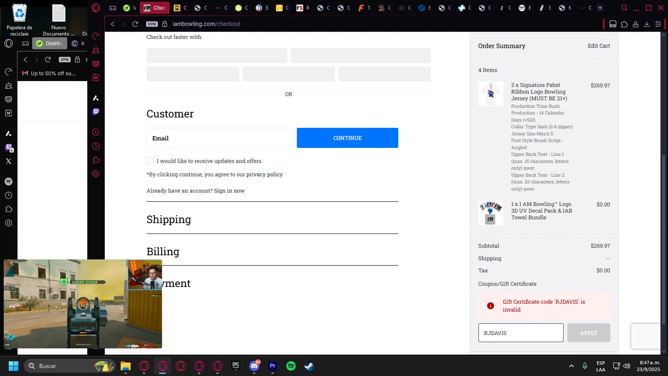Open the volume speaker tray icon

coord(627,366)
